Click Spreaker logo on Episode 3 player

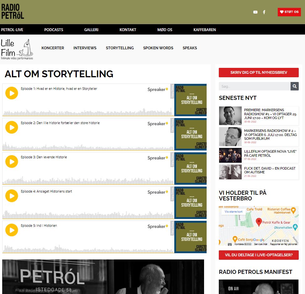[158, 158]
